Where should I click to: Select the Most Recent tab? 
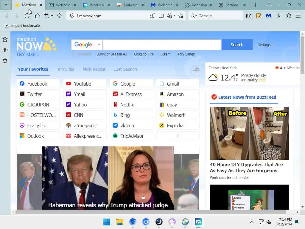94,69
